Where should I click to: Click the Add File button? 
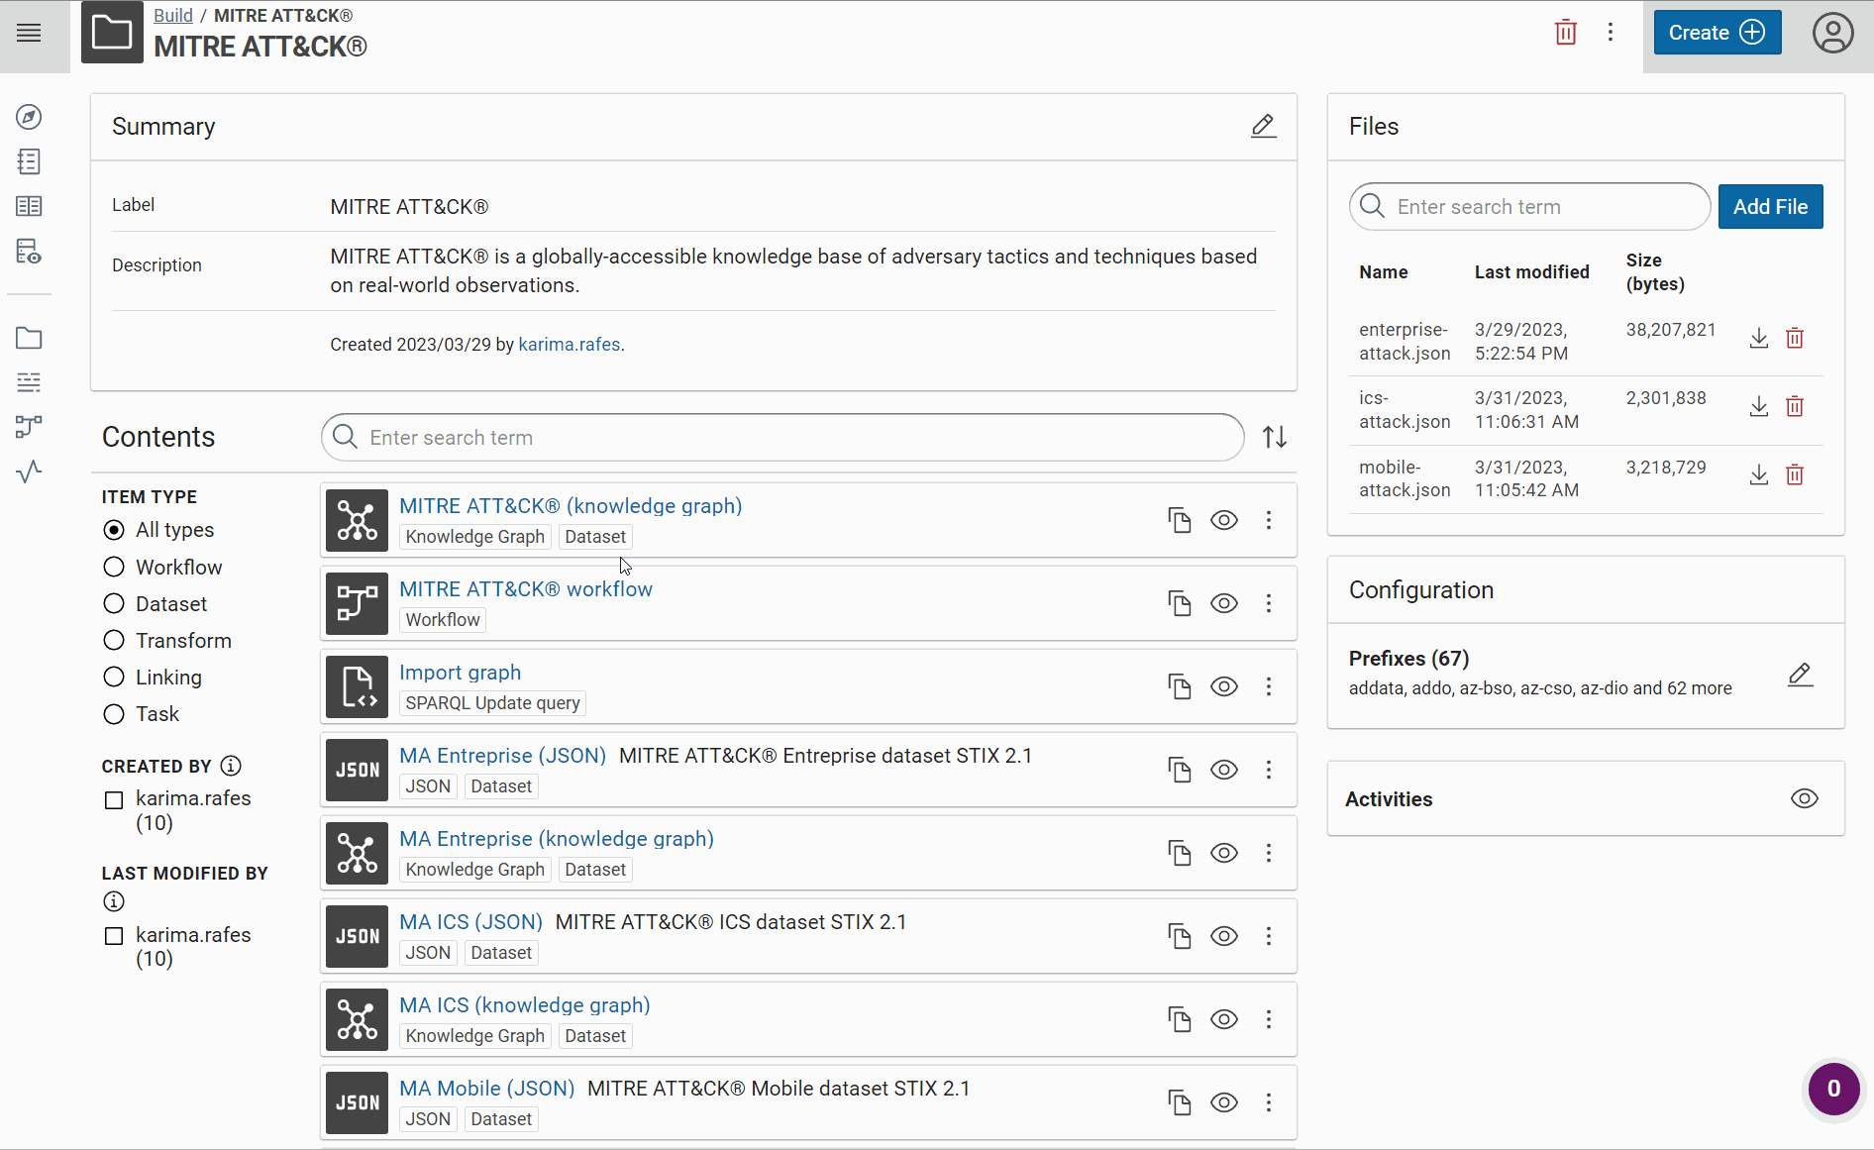click(1770, 207)
